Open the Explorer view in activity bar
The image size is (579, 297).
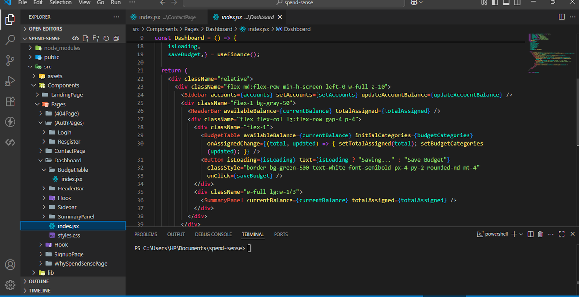(10, 20)
